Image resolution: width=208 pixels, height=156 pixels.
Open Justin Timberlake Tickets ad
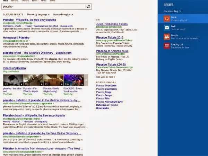coord(112,24)
